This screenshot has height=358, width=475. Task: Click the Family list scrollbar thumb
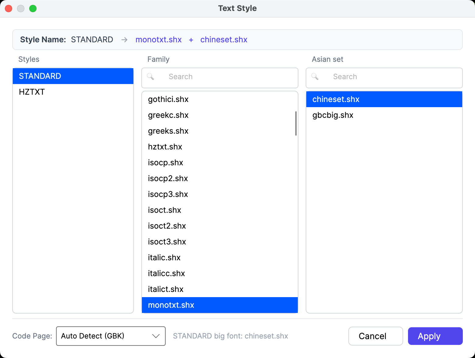pyautogui.click(x=296, y=123)
